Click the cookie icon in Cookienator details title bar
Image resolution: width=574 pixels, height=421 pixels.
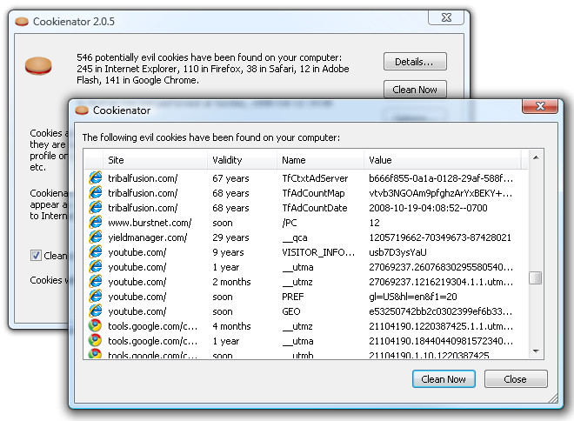point(82,110)
